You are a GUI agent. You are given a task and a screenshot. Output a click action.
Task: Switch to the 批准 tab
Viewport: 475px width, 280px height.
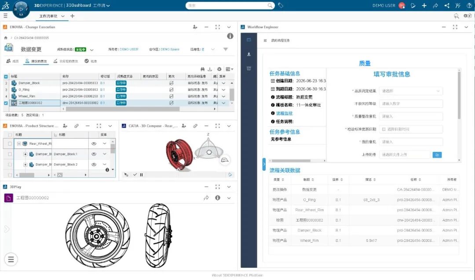(91, 61)
